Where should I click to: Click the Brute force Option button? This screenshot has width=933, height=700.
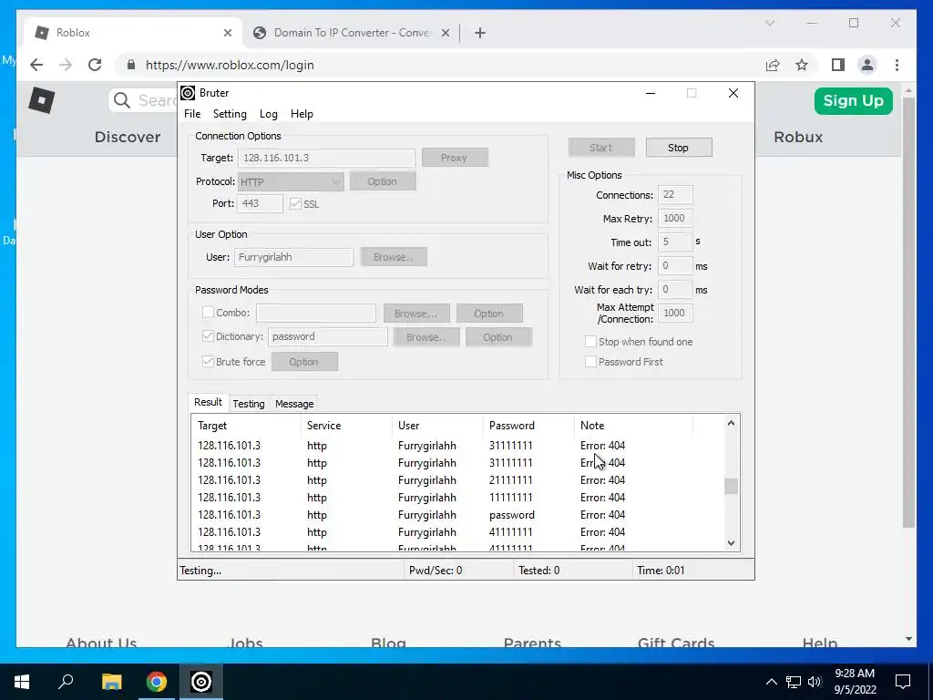click(x=304, y=362)
